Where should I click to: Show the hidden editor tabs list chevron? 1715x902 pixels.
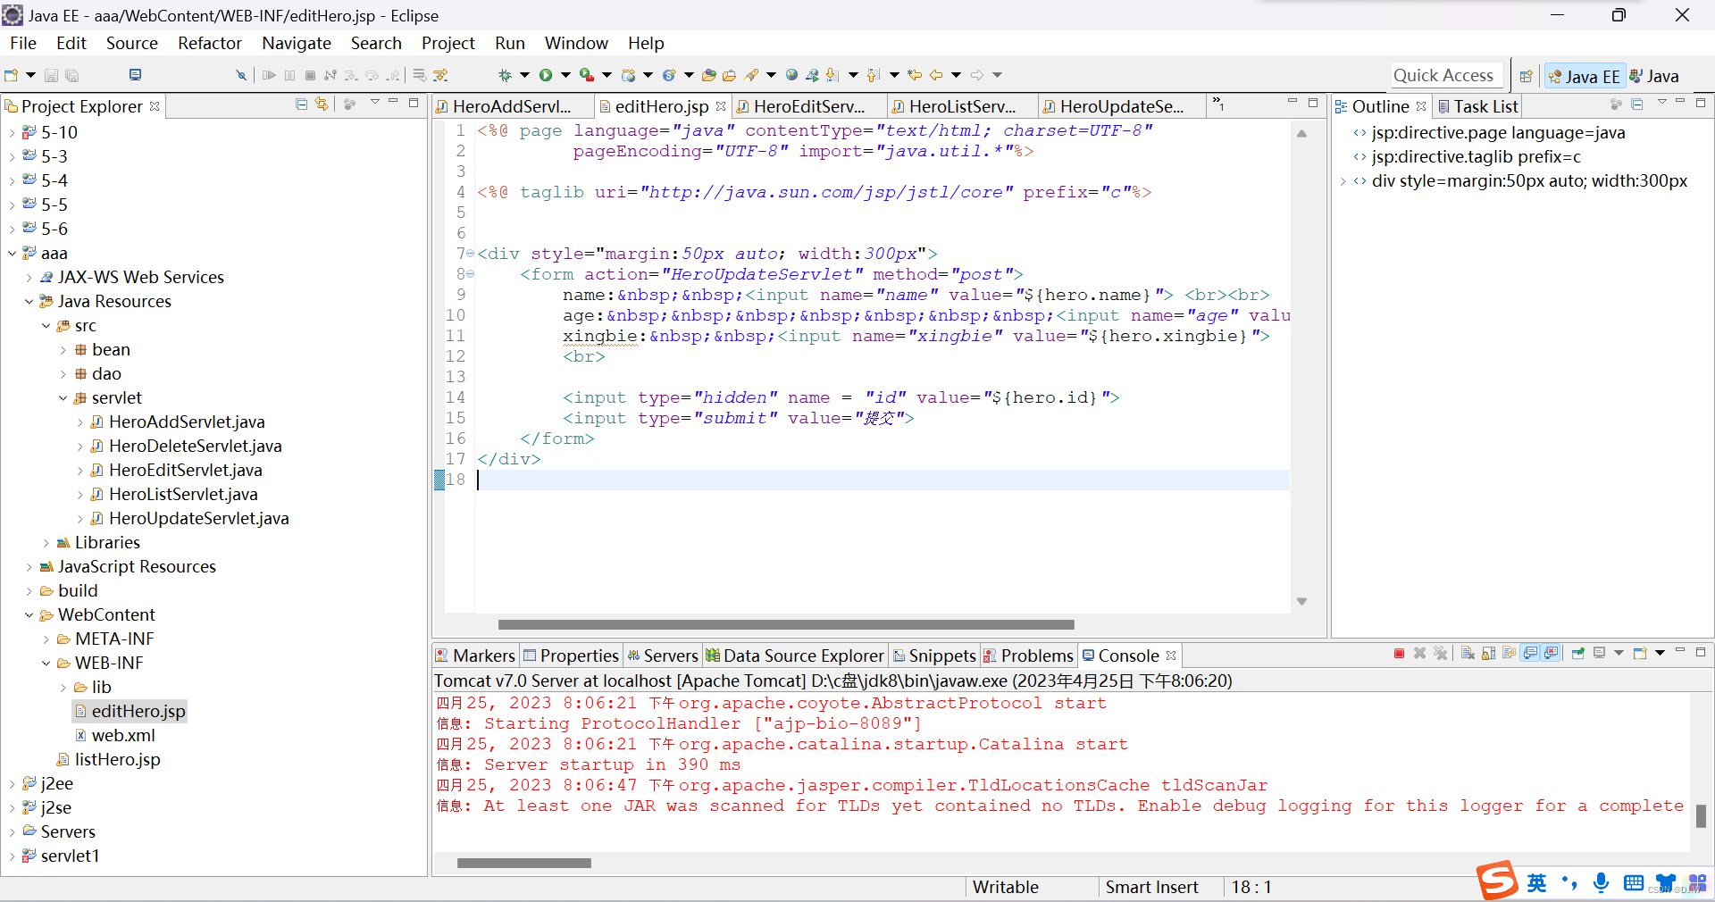pyautogui.click(x=1217, y=104)
